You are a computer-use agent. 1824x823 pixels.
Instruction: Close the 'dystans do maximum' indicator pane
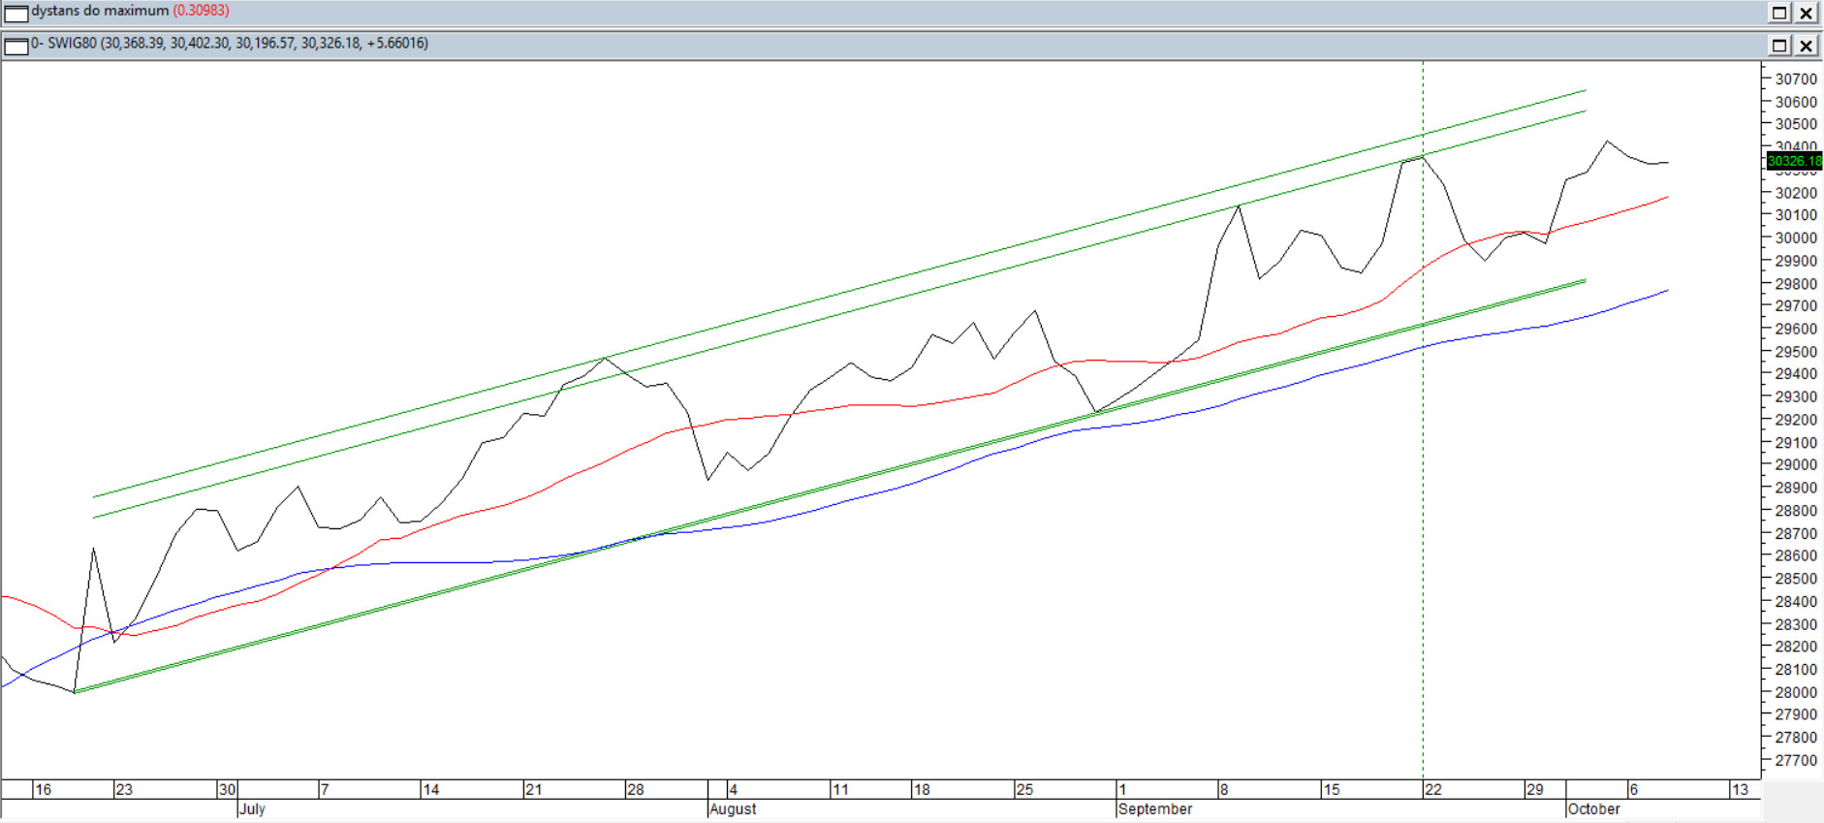(x=1807, y=13)
